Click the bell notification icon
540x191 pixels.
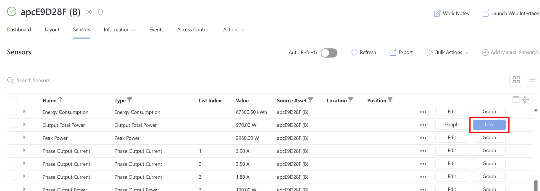(x=100, y=12)
